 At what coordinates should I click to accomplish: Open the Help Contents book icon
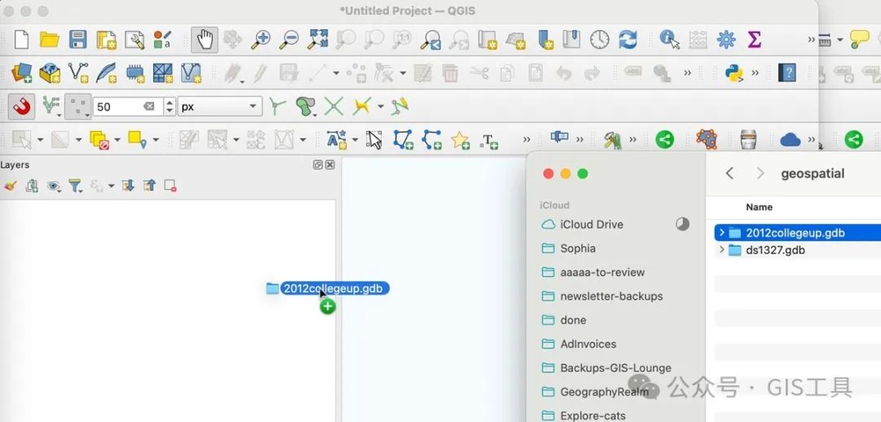pyautogui.click(x=786, y=73)
